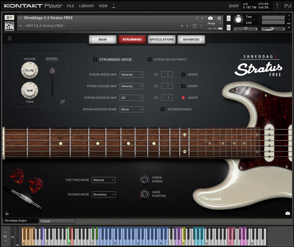Screen dimensions: 294x247
Task: Click the PV button in instrument header
Action: (289, 28)
